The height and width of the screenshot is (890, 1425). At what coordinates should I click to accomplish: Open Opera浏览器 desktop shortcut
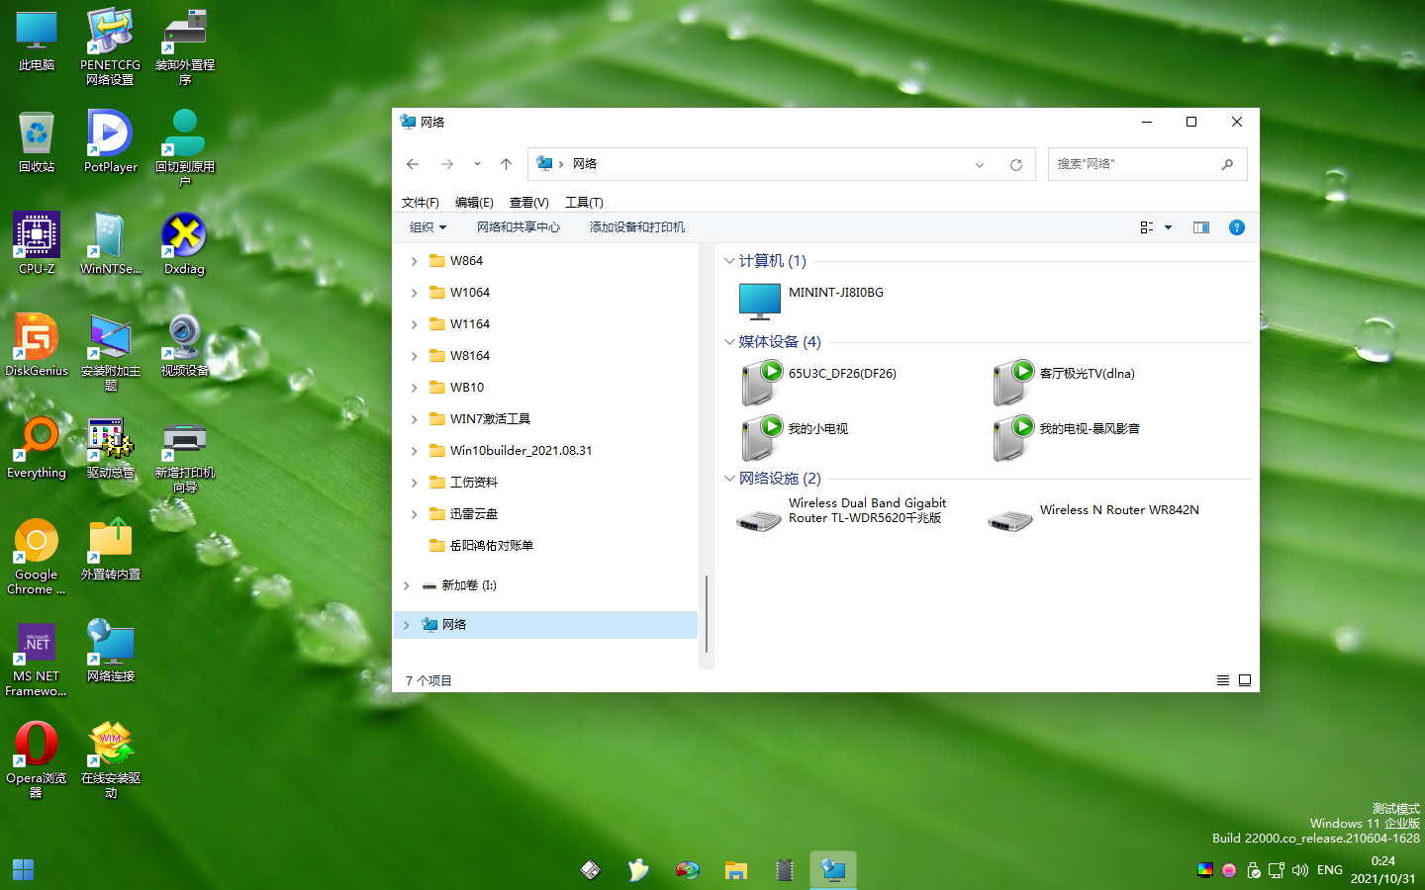[x=37, y=759]
